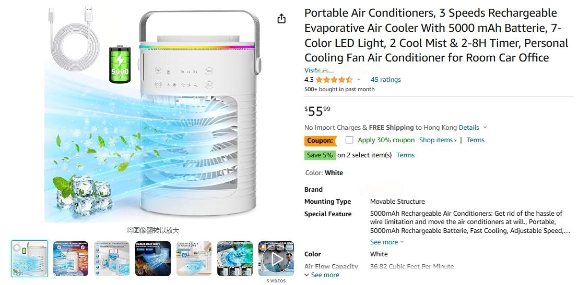Select the large tank fifth thumbnail

[194, 259]
